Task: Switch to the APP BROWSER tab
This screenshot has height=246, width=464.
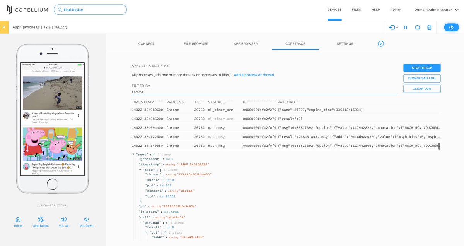Action: coord(246,44)
